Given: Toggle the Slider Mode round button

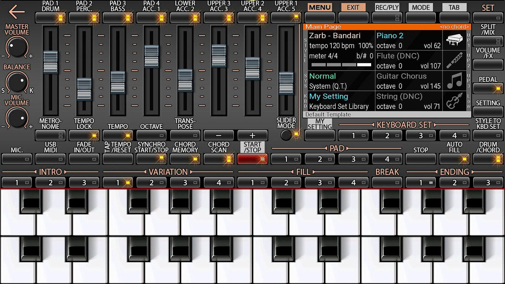Looking at the screenshot, I should 286,135.
